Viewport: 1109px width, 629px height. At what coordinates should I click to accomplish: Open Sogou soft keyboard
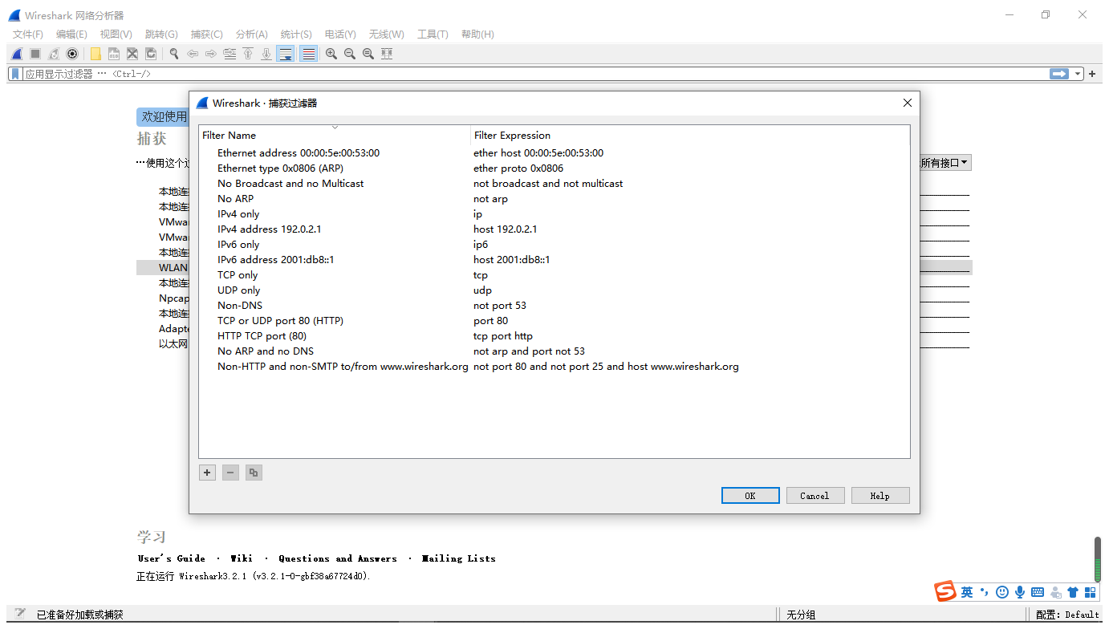[x=1038, y=592]
